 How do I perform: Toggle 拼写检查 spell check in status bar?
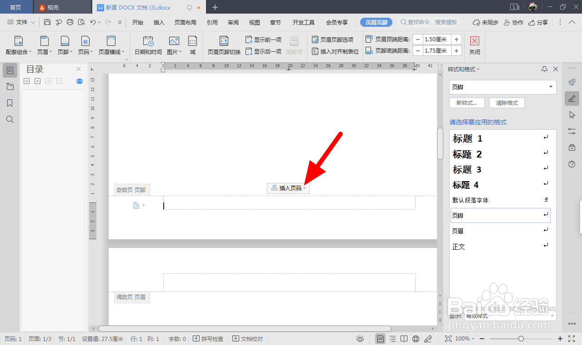(208, 339)
